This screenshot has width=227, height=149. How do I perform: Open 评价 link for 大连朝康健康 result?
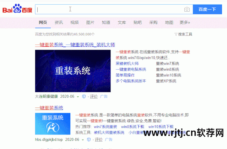pos(94,96)
